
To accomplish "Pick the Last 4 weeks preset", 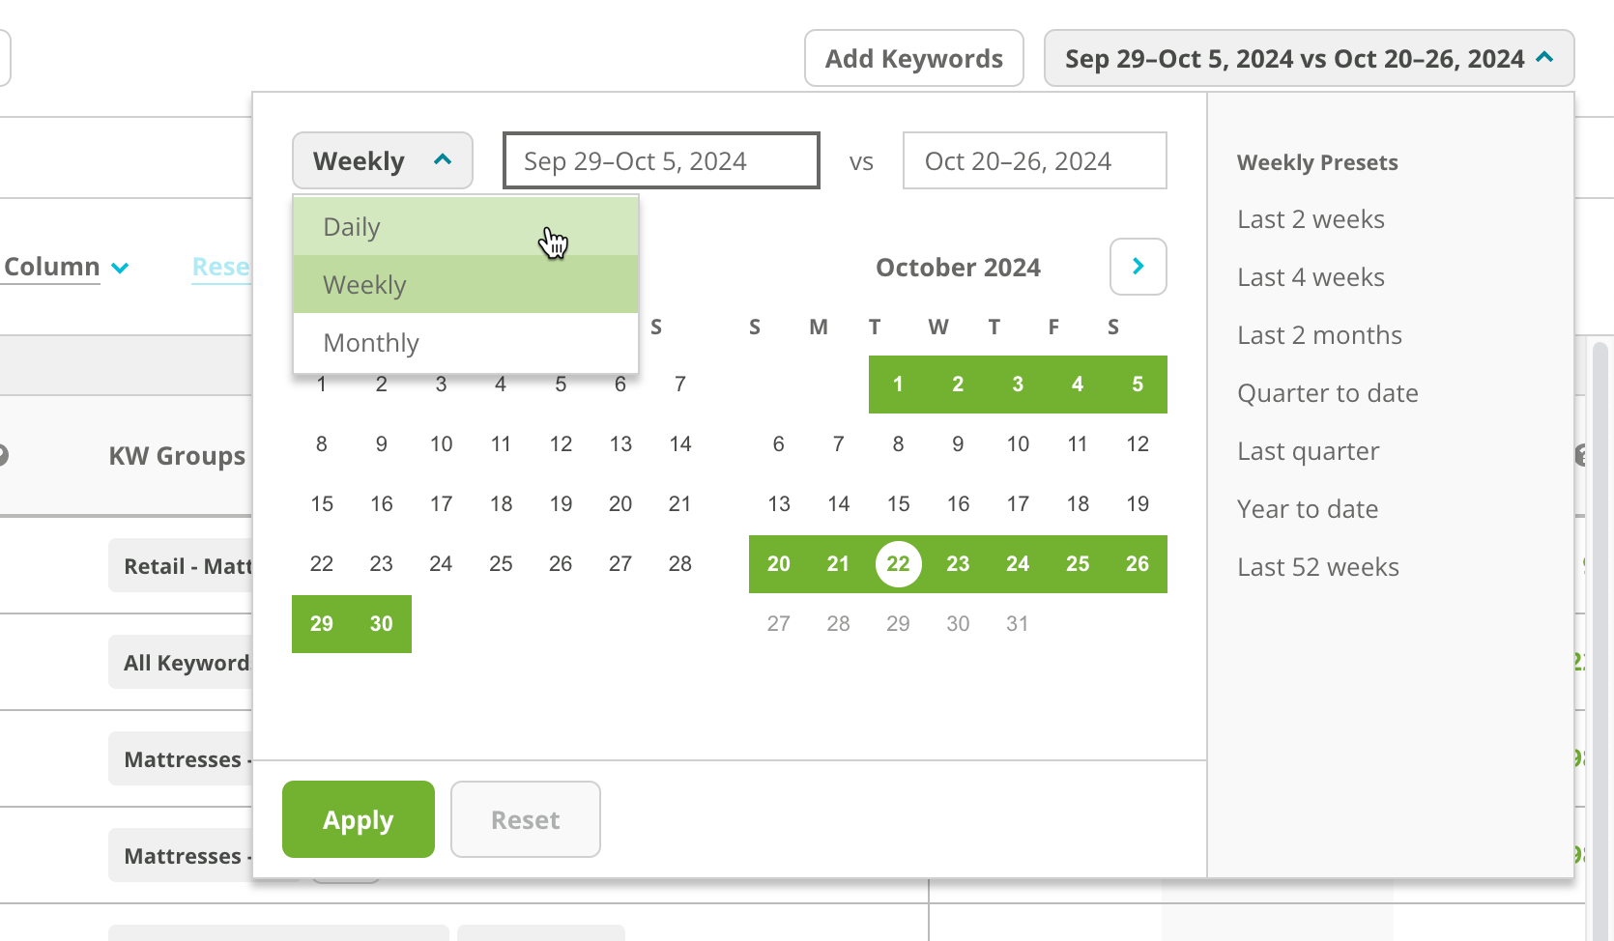I will pos(1311,277).
